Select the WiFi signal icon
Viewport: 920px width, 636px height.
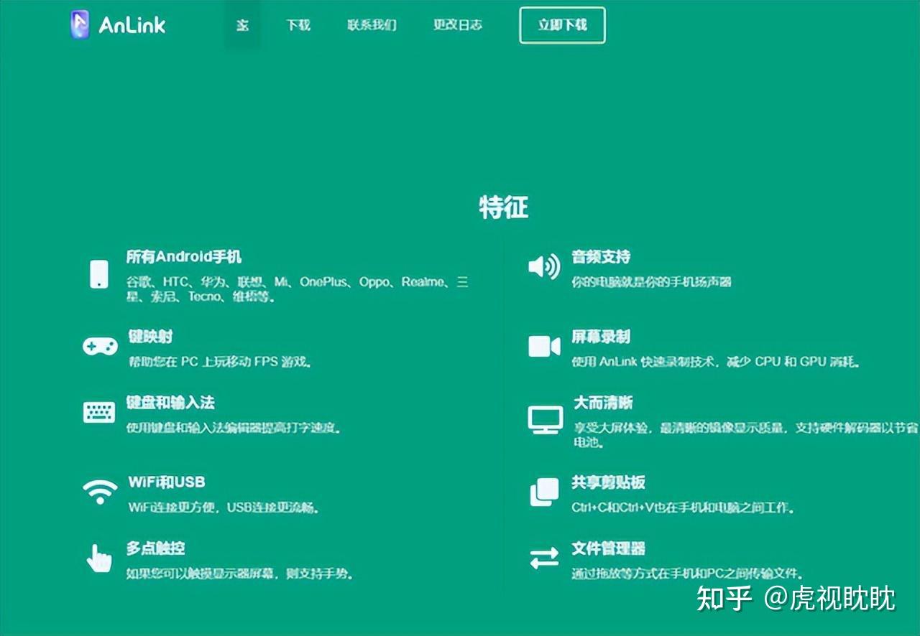100,492
